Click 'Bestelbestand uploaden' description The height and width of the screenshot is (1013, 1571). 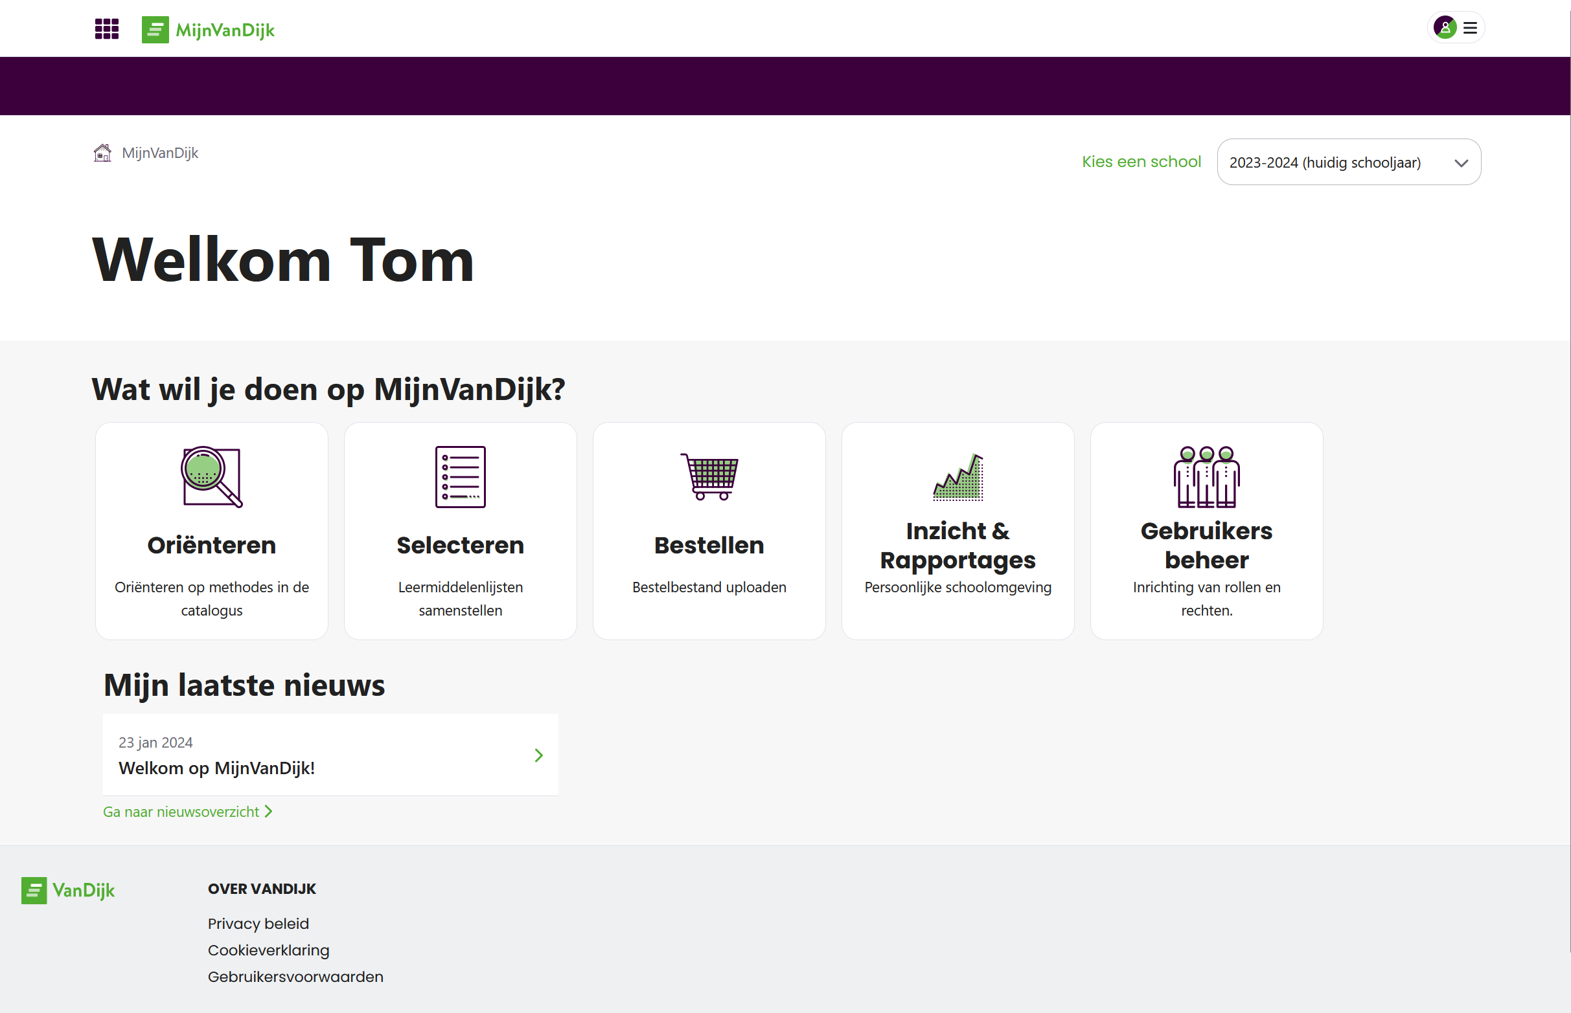(709, 587)
